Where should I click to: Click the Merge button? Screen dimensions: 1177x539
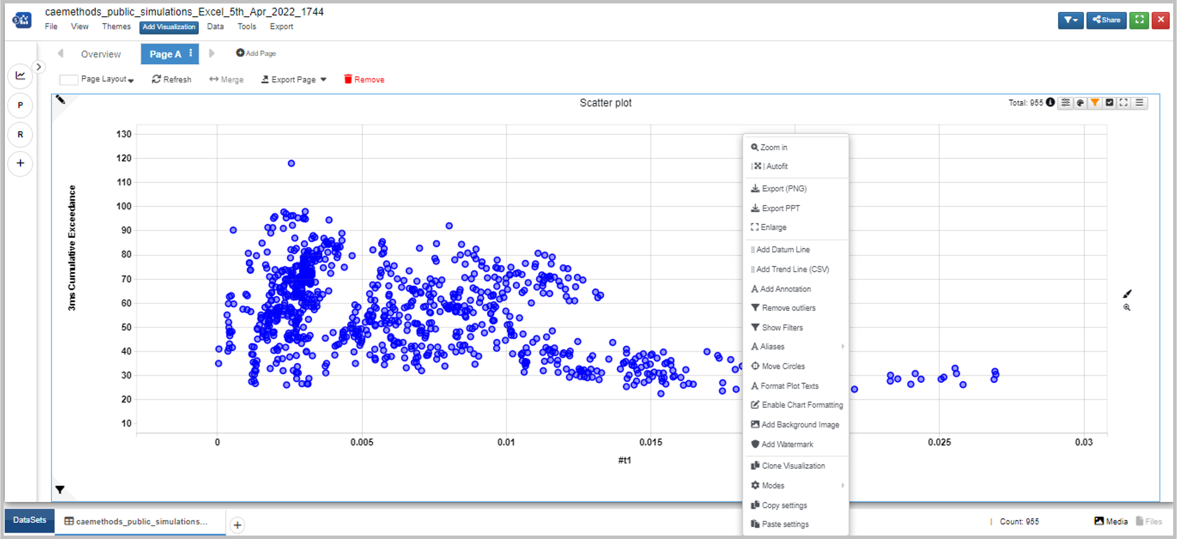227,79
